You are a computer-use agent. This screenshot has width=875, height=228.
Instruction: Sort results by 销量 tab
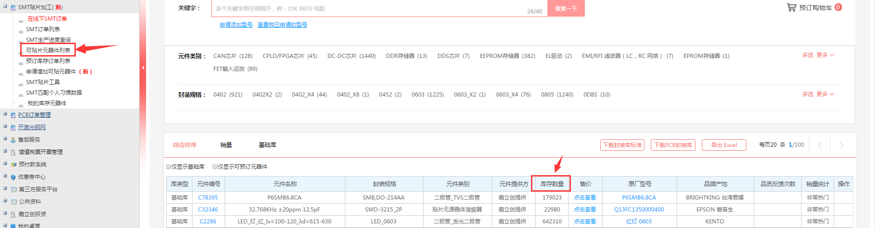coord(226,145)
